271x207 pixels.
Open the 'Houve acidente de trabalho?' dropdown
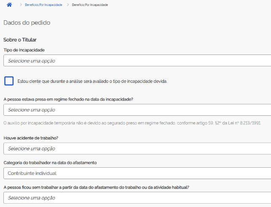click(x=137, y=148)
